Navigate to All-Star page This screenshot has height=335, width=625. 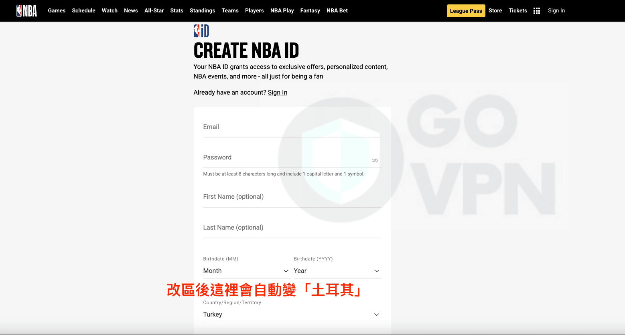(x=154, y=11)
